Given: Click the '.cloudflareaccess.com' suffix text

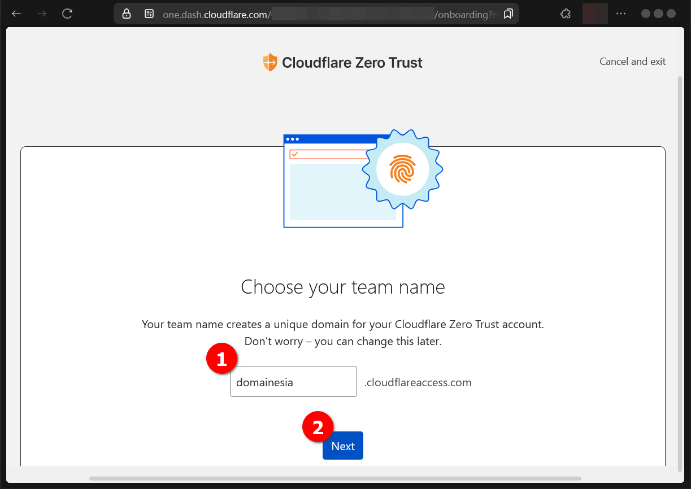Looking at the screenshot, I should tap(418, 383).
